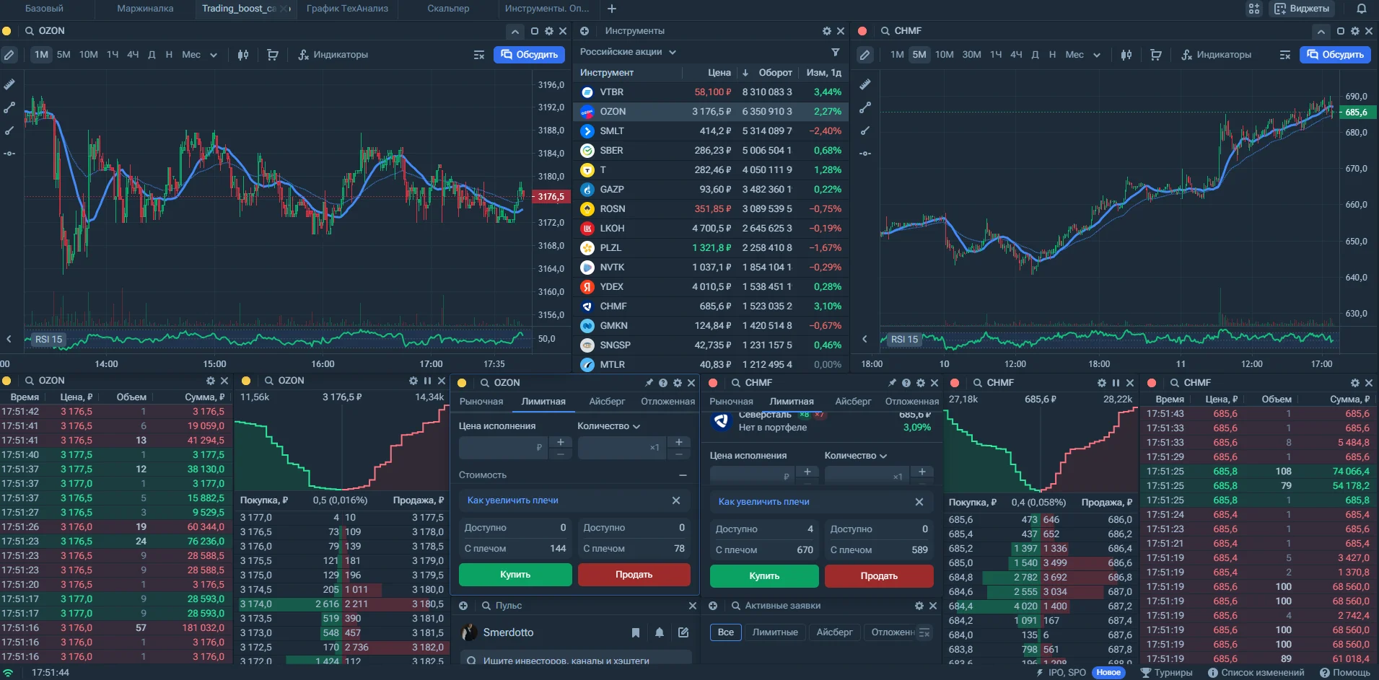
Task: Open notifications bell in the top bar
Action: (1362, 9)
